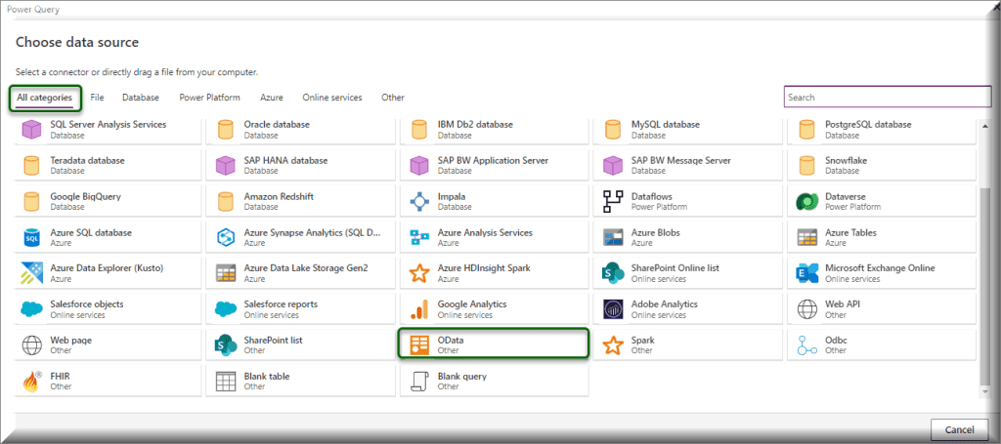Click the Impala connector icon
The image size is (1001, 444).
tap(419, 202)
